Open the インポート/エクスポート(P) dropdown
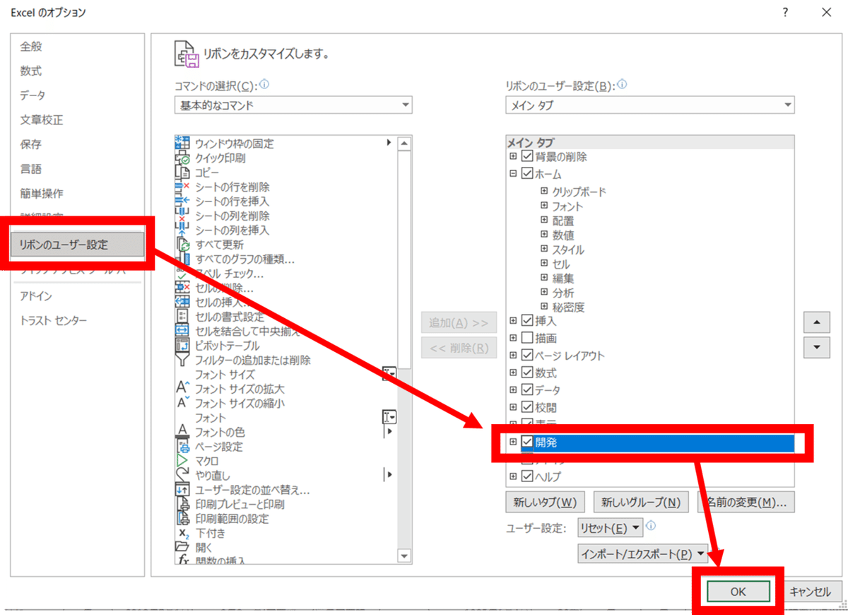This screenshot has width=848, height=615. coord(642,553)
